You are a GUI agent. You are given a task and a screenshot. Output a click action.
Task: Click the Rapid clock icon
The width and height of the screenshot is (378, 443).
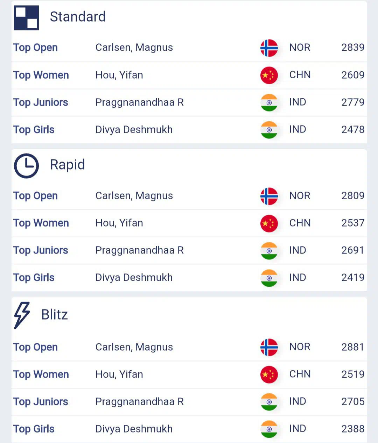(26, 166)
